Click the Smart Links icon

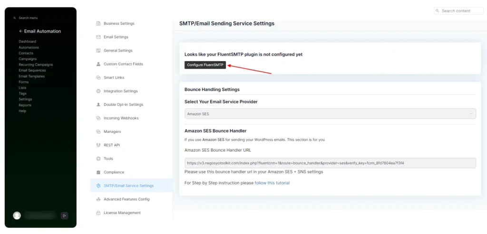(98, 77)
